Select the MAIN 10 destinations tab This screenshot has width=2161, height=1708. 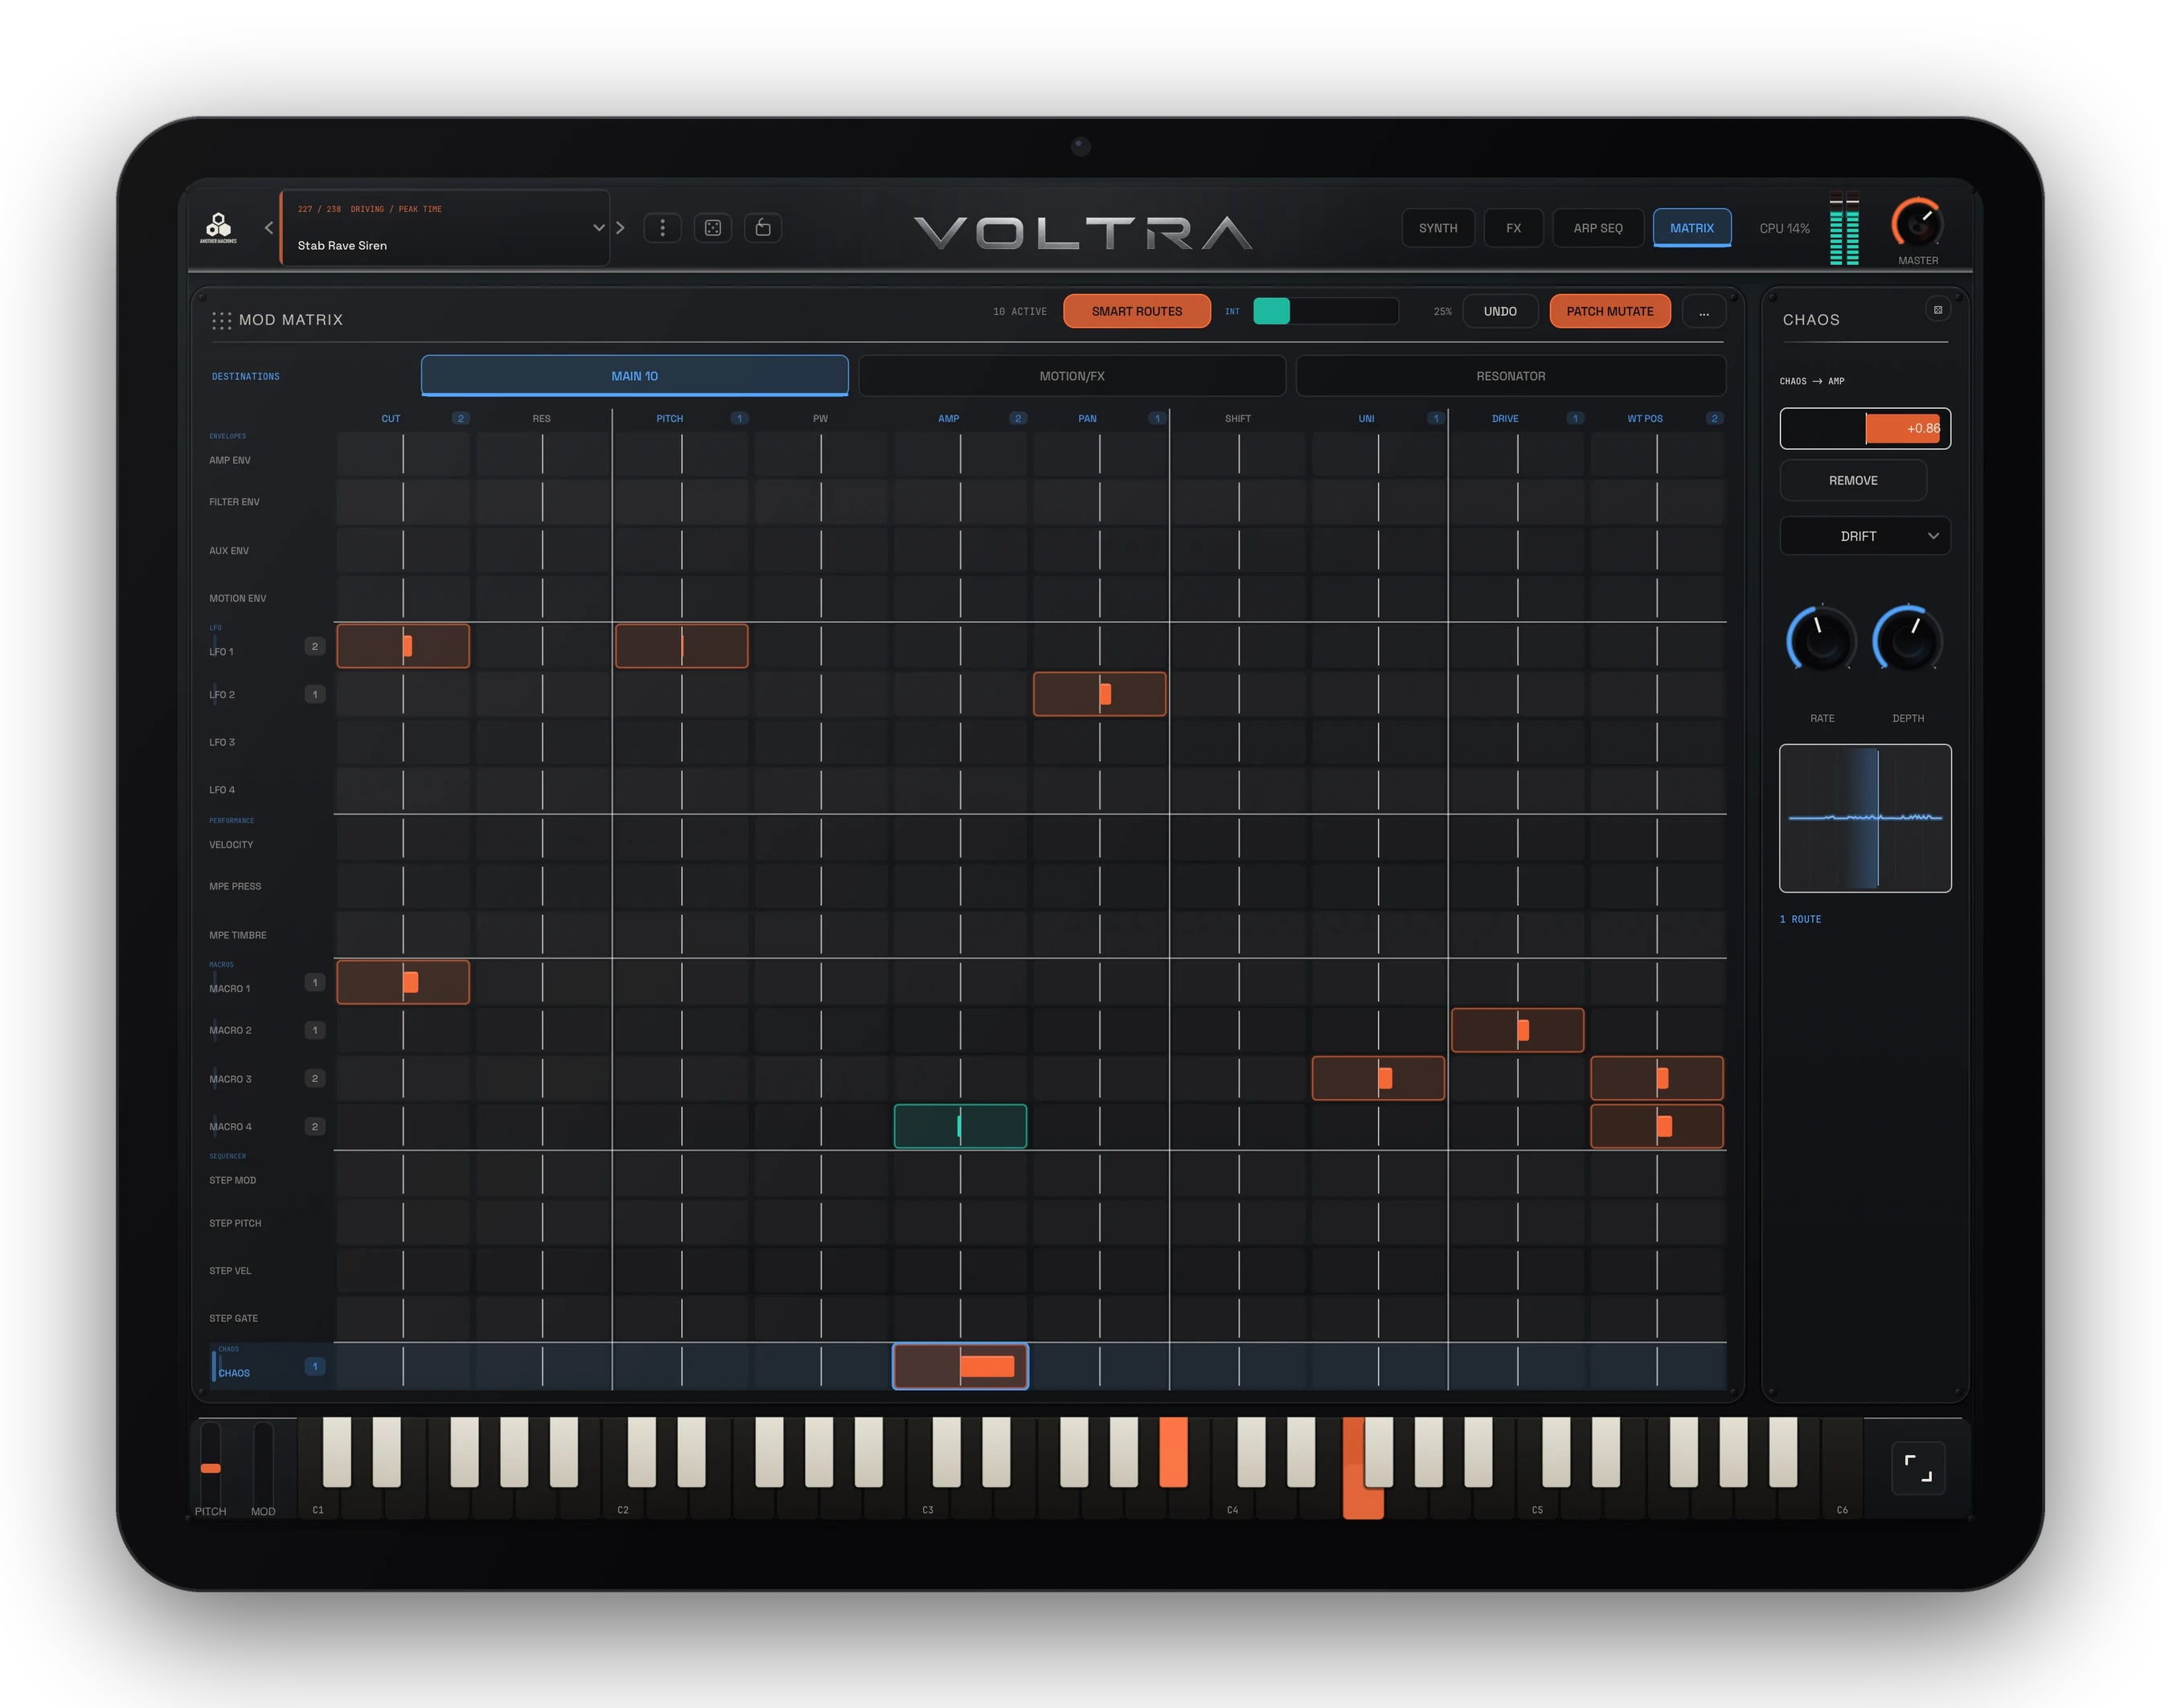click(634, 376)
